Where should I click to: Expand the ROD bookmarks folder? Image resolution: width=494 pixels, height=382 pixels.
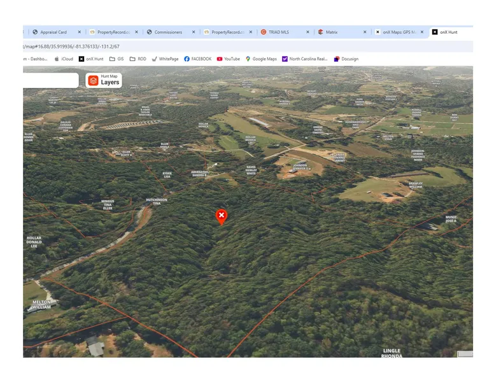[x=138, y=59]
